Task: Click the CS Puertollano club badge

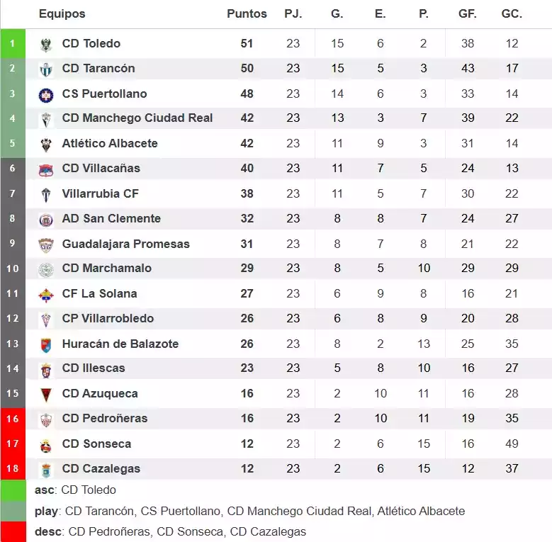Action: pyautogui.click(x=46, y=94)
